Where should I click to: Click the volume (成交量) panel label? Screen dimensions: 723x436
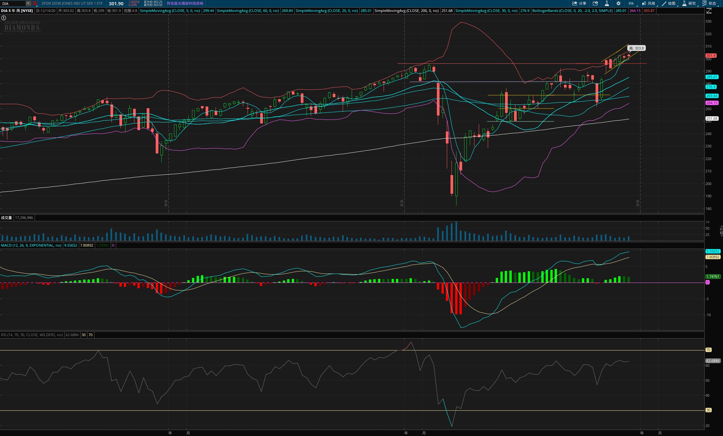point(6,218)
